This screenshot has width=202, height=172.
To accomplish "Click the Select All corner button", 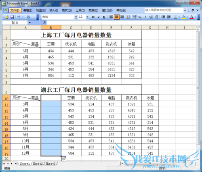I will (6, 28).
